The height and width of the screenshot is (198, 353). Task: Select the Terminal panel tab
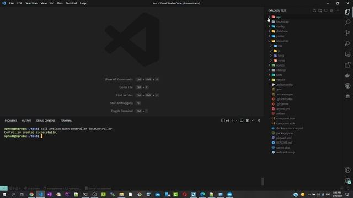click(66, 120)
